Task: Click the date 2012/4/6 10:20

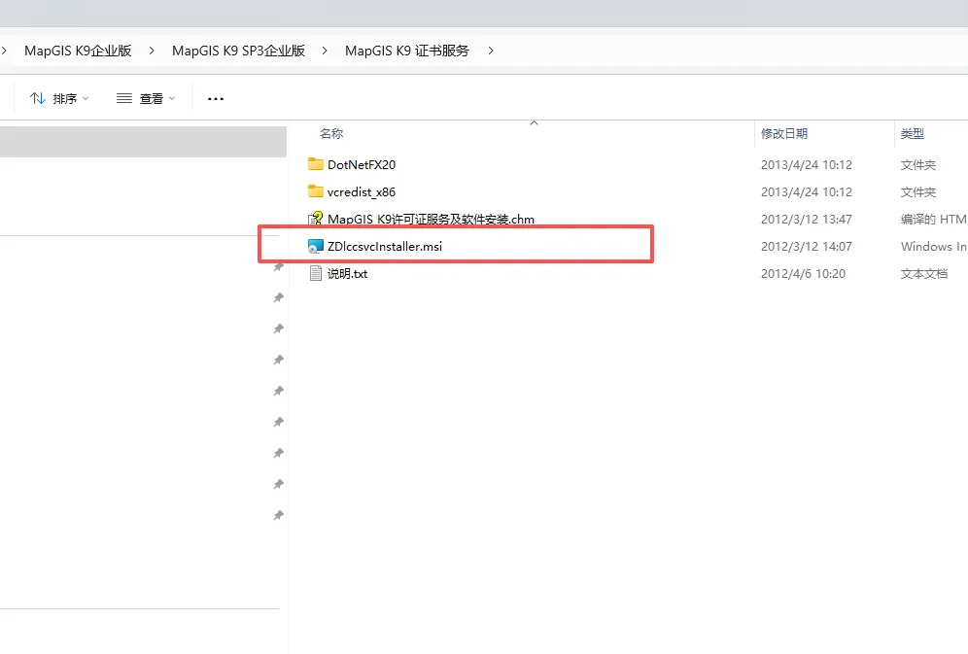Action: (x=803, y=273)
